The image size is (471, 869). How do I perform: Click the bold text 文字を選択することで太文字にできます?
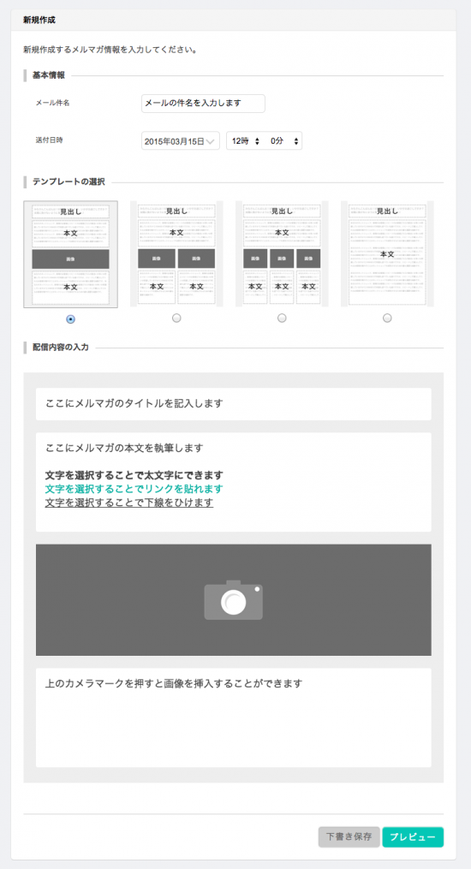pos(134,475)
